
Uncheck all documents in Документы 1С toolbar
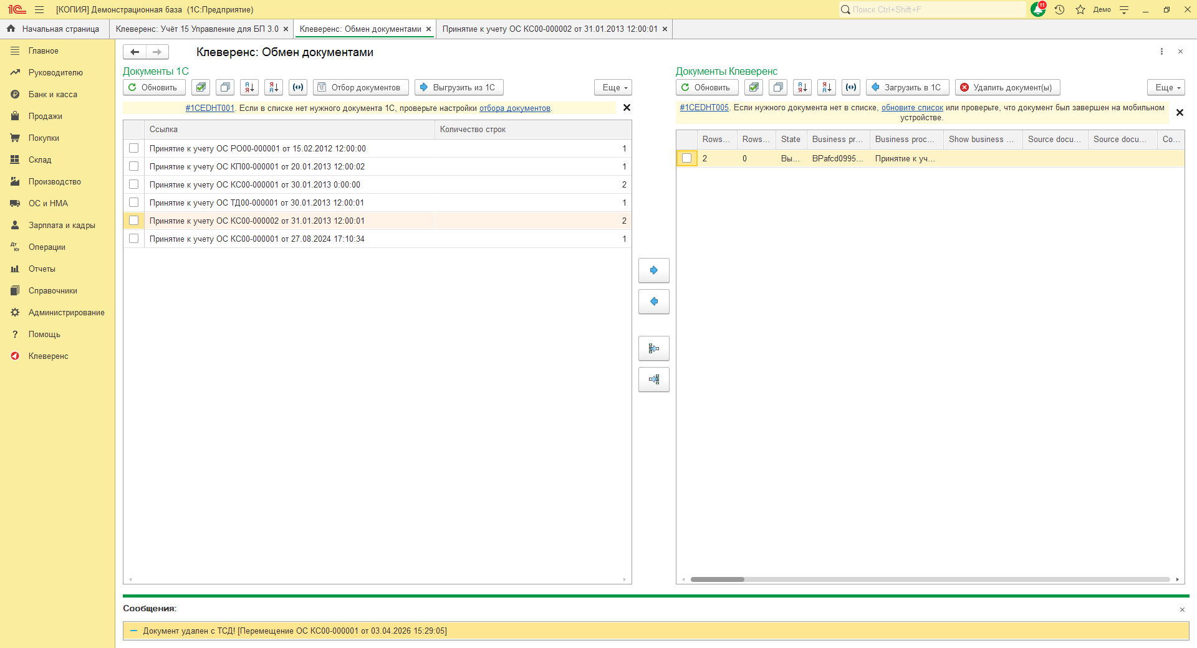pyautogui.click(x=225, y=87)
